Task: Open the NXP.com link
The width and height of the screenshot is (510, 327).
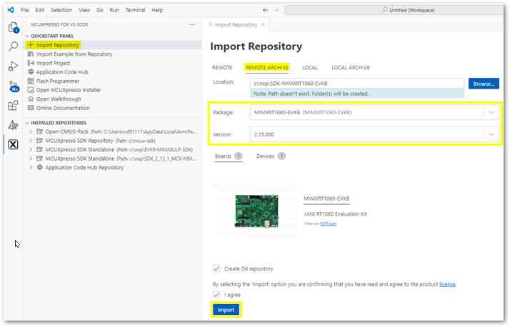Action: click(328, 223)
